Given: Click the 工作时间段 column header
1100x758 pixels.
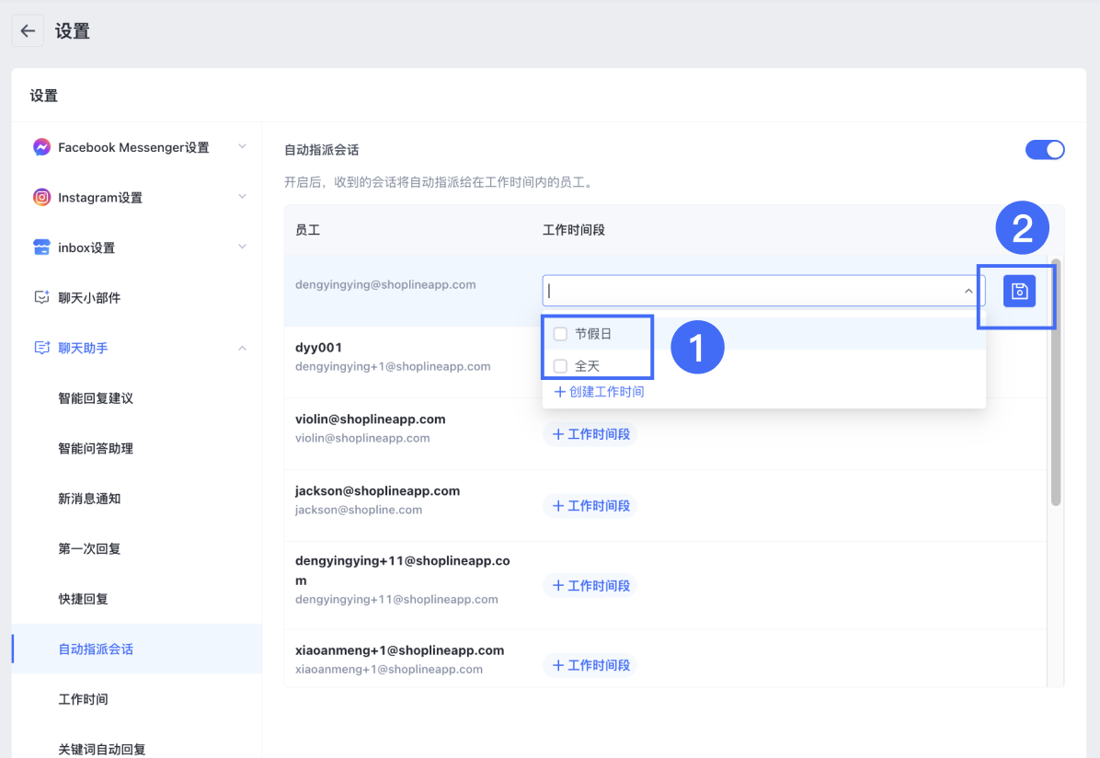Looking at the screenshot, I should coord(574,230).
